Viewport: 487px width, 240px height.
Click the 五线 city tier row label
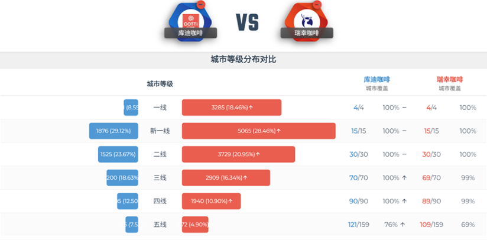[x=160, y=225]
